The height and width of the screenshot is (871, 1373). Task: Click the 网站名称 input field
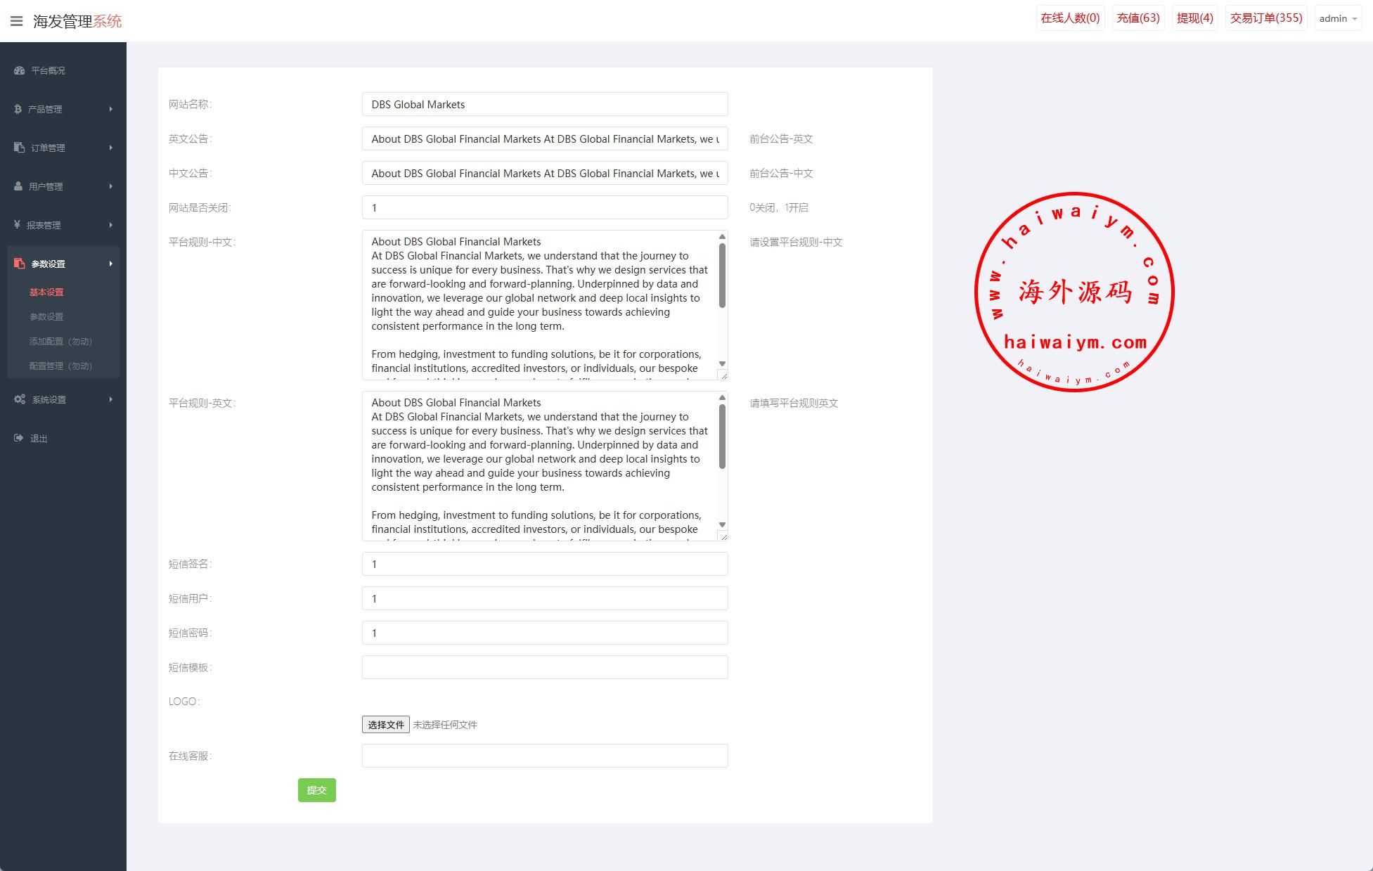[544, 104]
